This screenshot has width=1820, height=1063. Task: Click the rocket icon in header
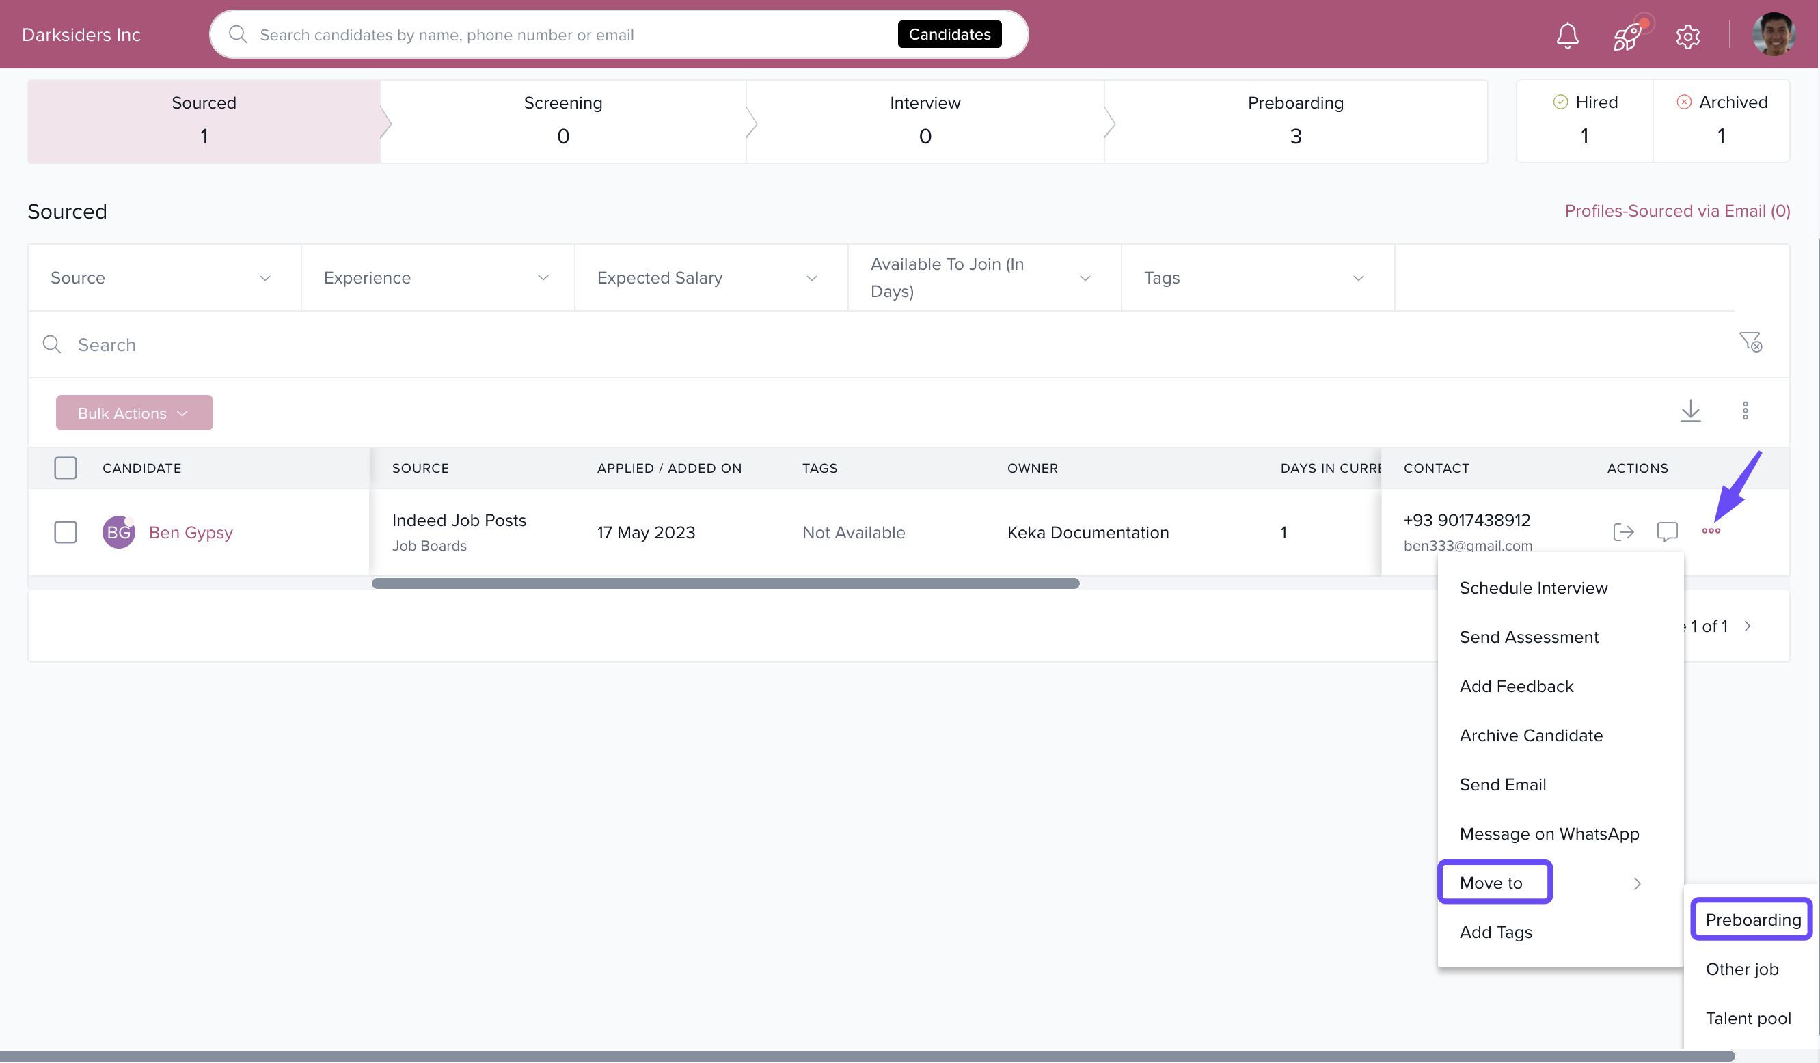pyautogui.click(x=1627, y=36)
